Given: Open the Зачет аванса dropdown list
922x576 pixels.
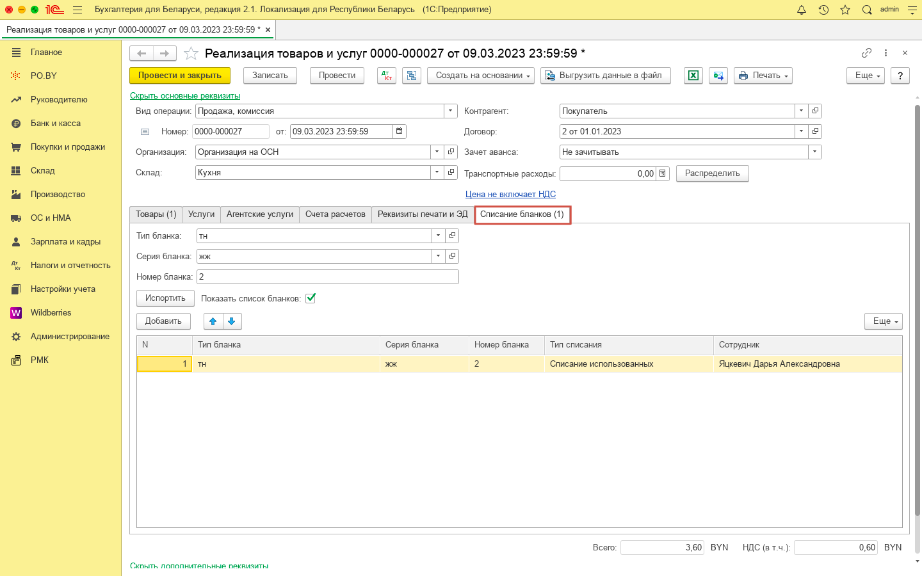Looking at the screenshot, I should pos(814,152).
